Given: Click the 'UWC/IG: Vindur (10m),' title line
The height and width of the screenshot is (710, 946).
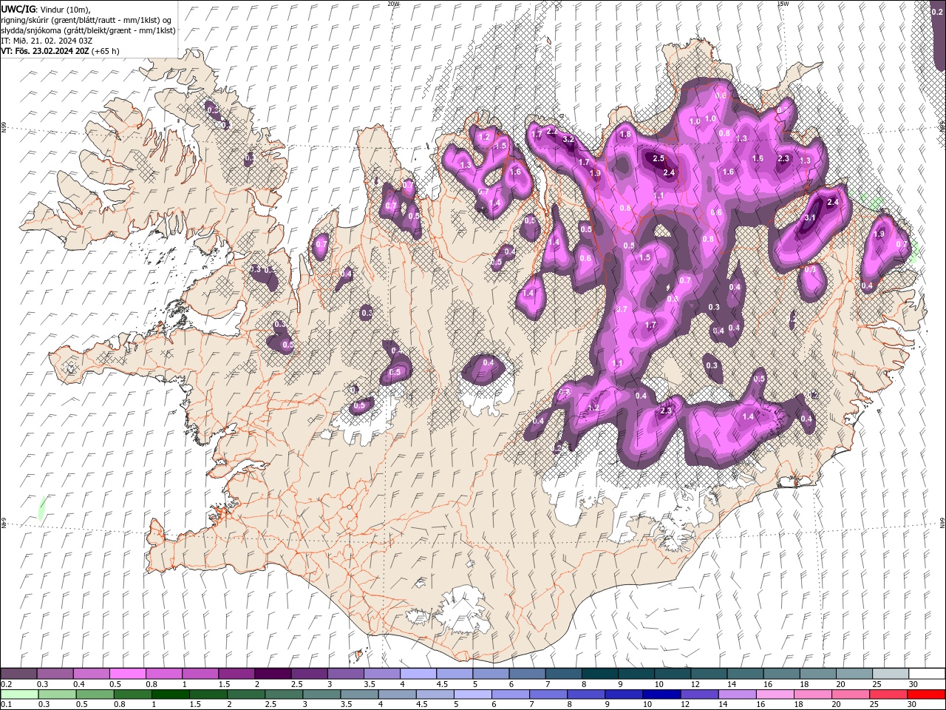Looking at the screenshot, I should coord(46,9).
